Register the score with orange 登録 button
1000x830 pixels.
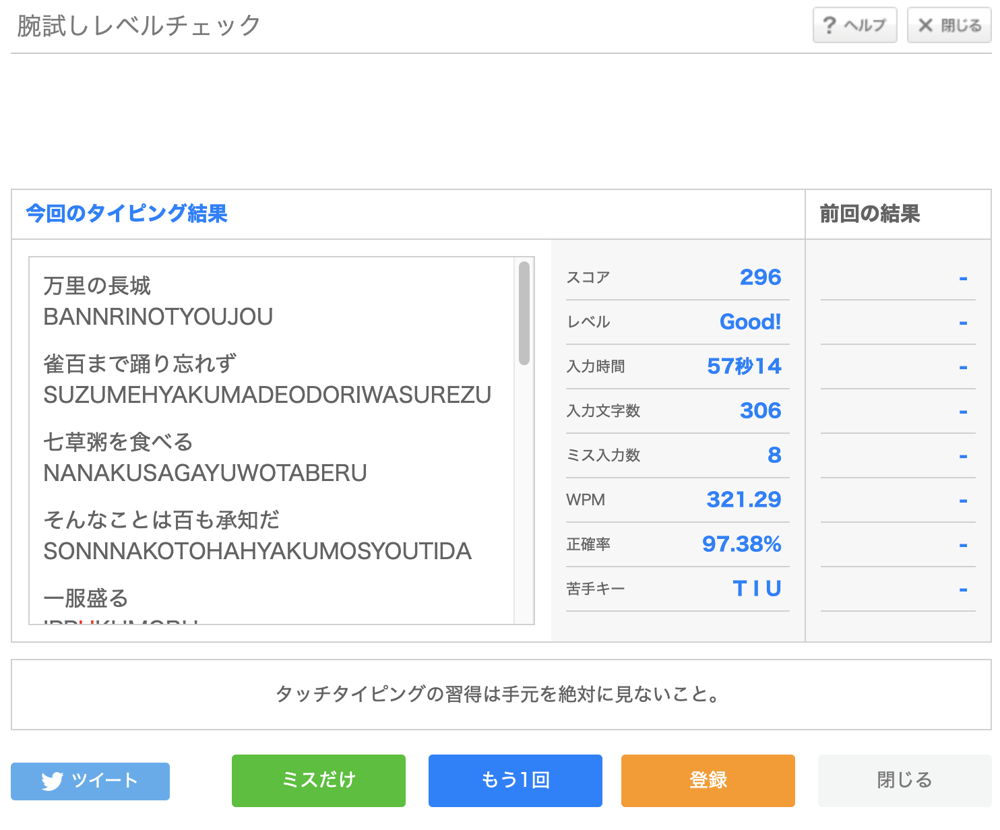[708, 780]
